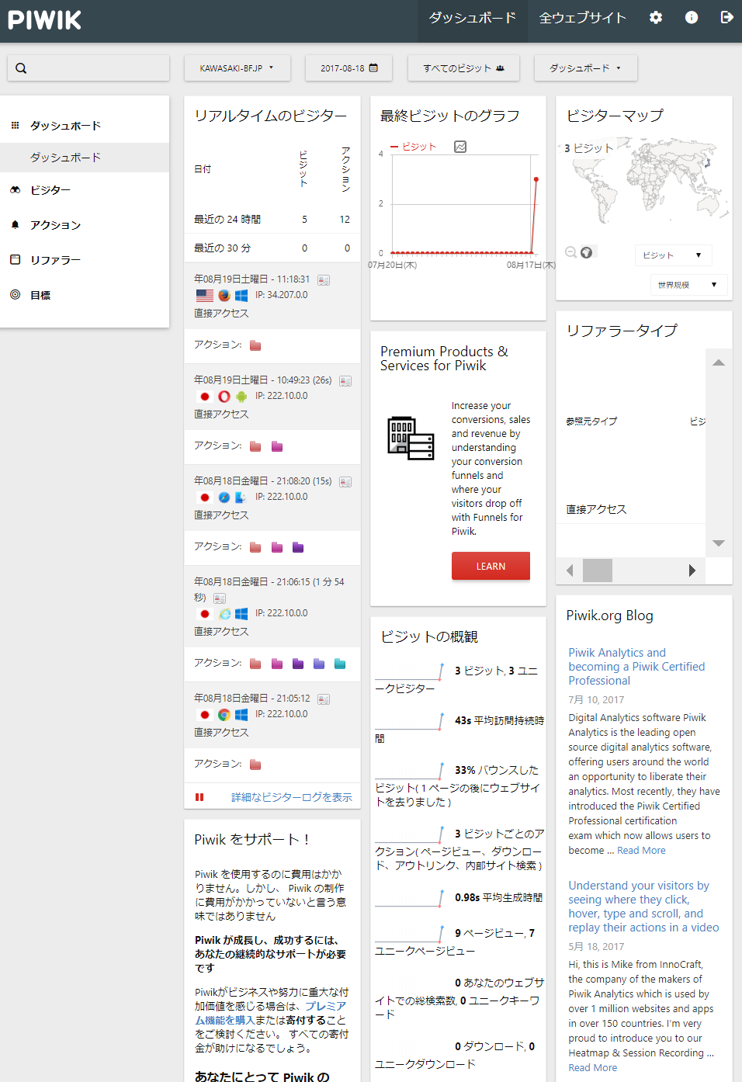Viewport: 742px width, 1082px height.
Task: Click the teal action folder of 21:06:15 visit
Action: [340, 664]
